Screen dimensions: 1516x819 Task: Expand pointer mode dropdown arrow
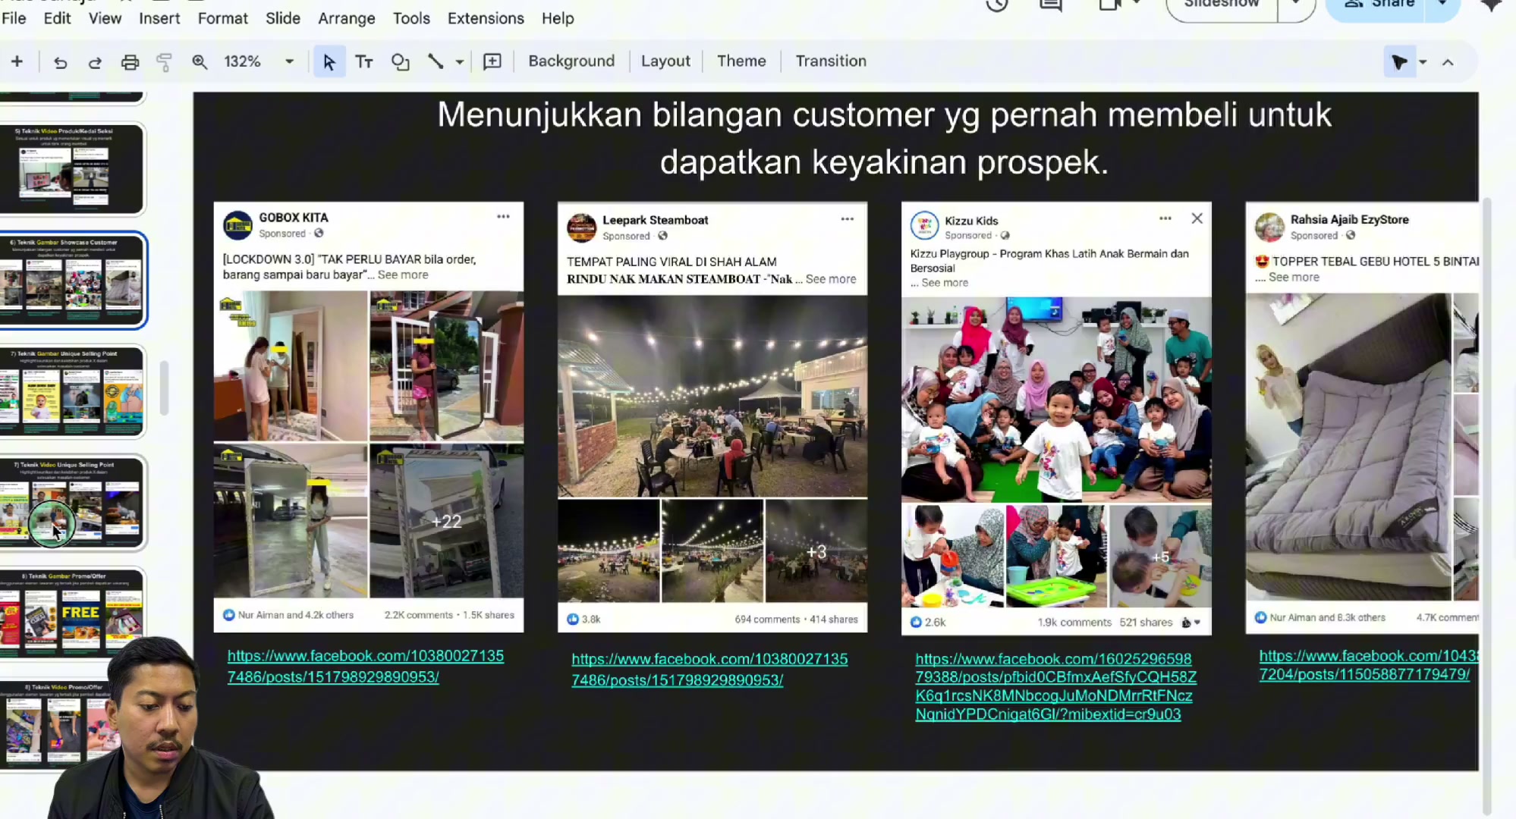pos(1423,61)
